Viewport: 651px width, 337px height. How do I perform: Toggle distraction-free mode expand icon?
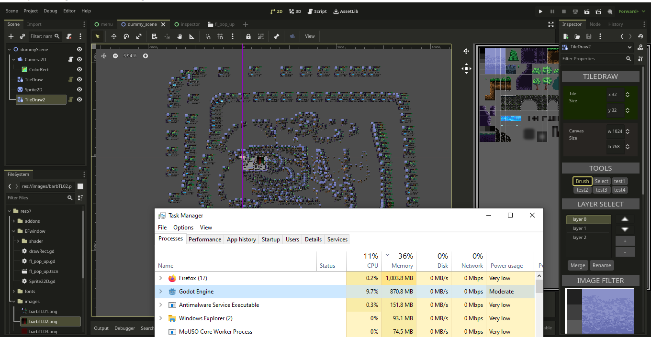[x=551, y=24]
